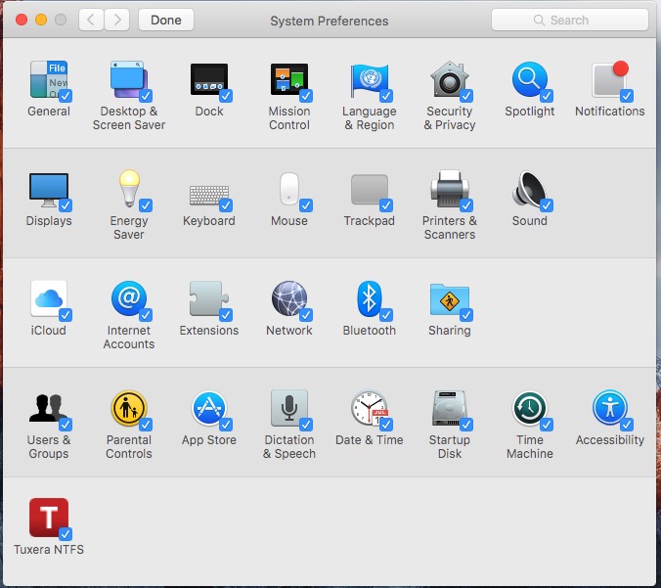The width and height of the screenshot is (661, 588).
Task: Open the Parental Controls icon
Action: click(x=128, y=409)
